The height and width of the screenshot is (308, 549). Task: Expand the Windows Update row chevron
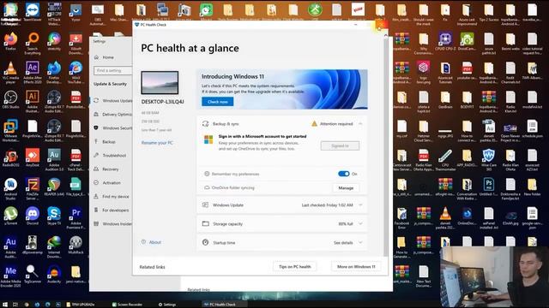click(x=360, y=205)
